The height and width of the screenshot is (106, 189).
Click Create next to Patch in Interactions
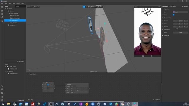(x=180, y=33)
